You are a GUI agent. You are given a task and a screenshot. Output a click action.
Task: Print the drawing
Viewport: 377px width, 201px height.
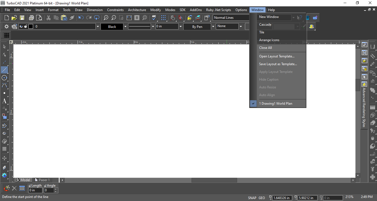pos(31,18)
